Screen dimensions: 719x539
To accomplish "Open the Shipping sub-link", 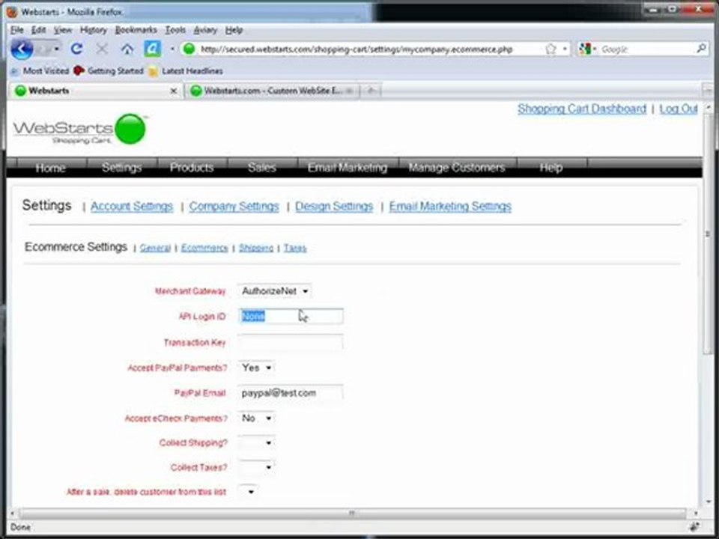I will click(x=256, y=248).
